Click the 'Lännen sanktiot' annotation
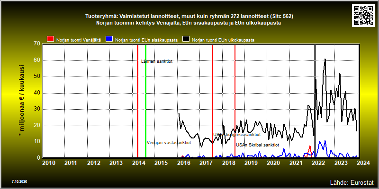Image resolution: width=379 pixels, height=189 pixels. [157, 61]
